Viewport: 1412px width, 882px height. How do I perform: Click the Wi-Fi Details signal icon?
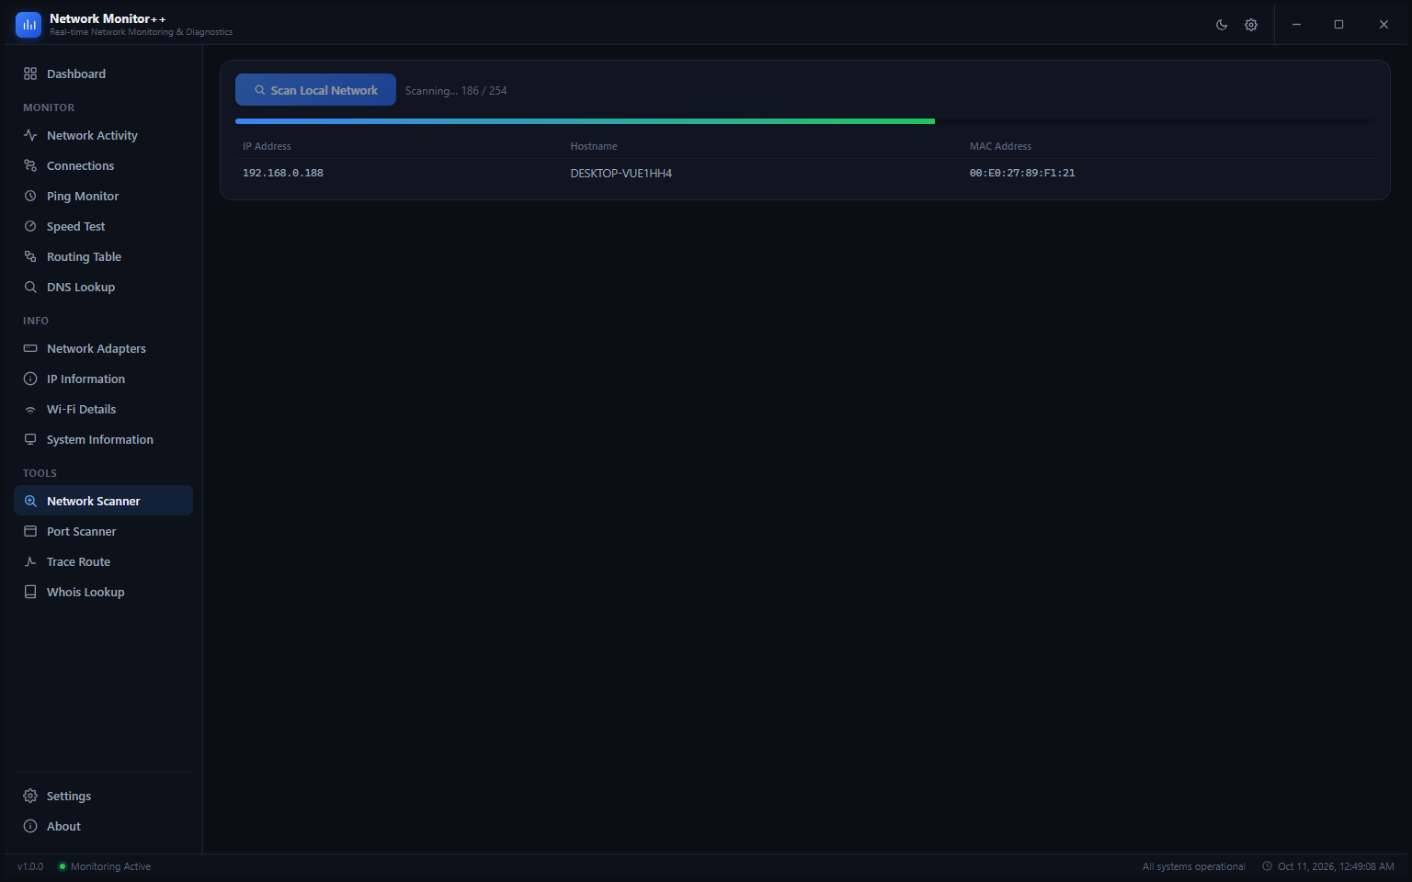pyautogui.click(x=30, y=409)
